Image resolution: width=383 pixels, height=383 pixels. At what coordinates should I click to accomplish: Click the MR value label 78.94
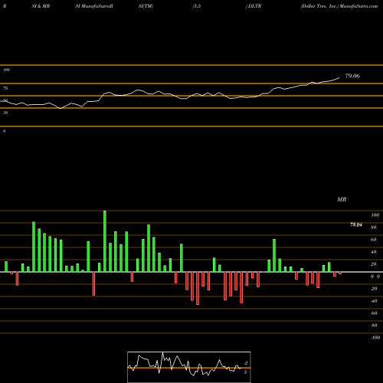click(x=356, y=224)
